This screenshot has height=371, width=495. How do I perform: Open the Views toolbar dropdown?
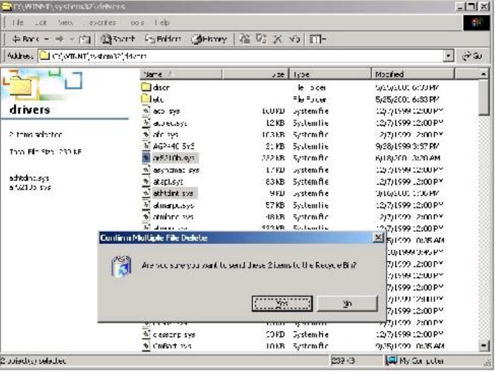(318, 39)
